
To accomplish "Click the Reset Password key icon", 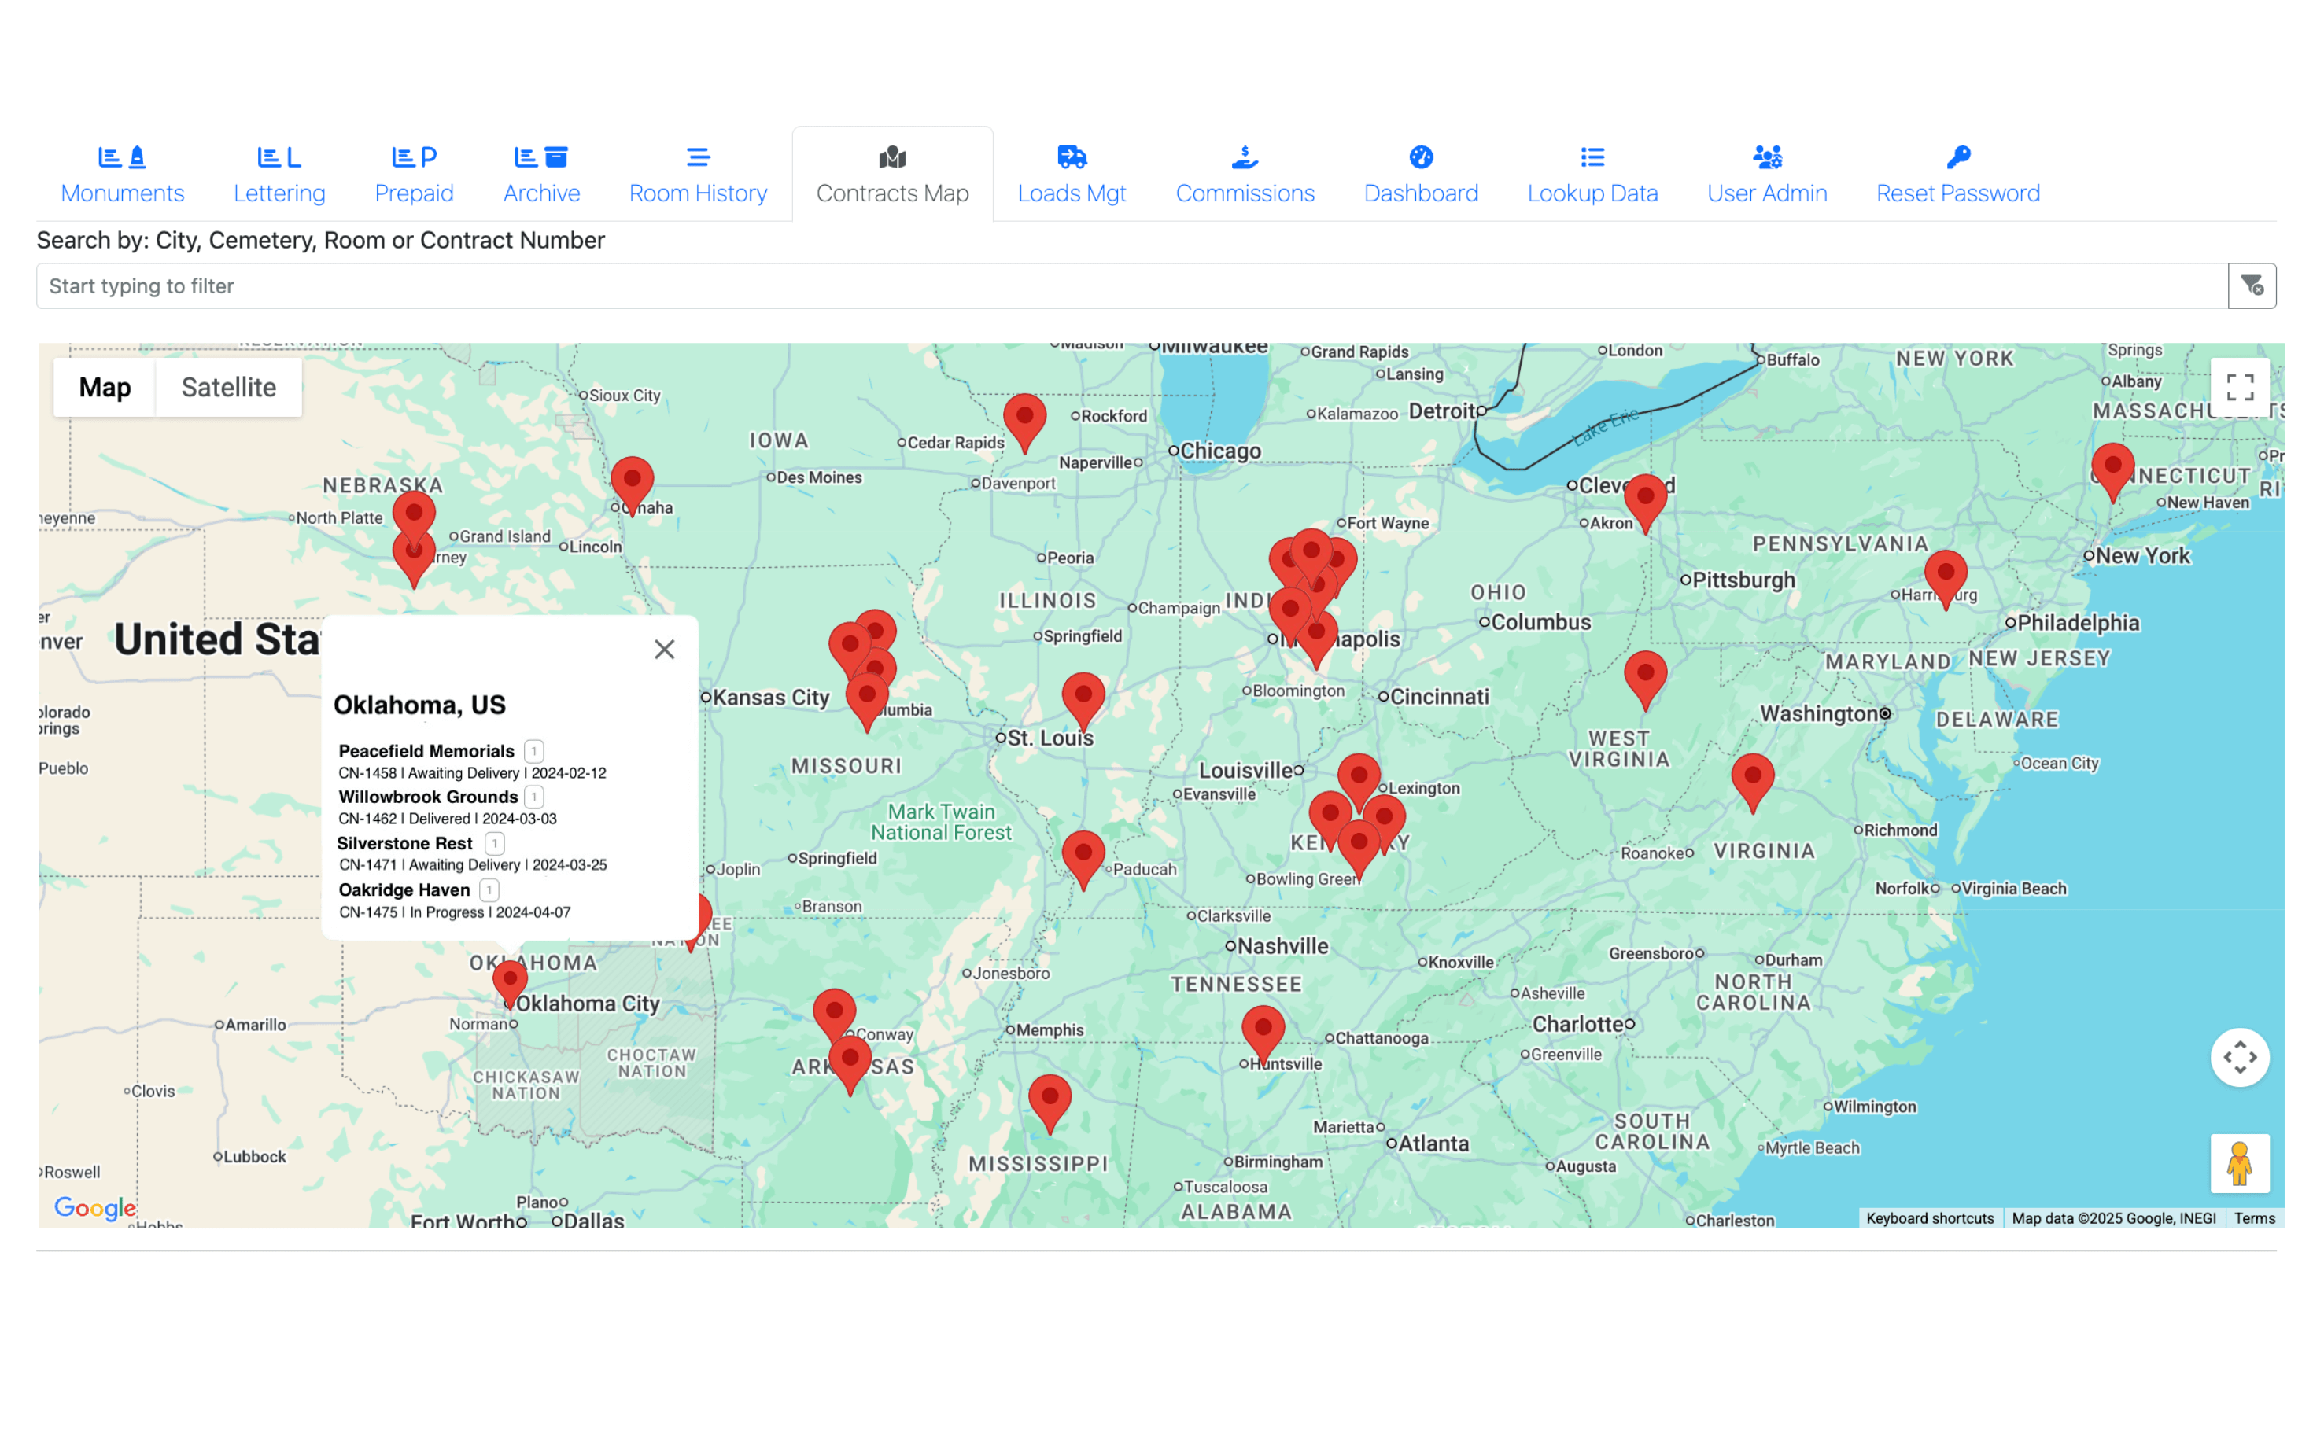I will [x=1957, y=157].
